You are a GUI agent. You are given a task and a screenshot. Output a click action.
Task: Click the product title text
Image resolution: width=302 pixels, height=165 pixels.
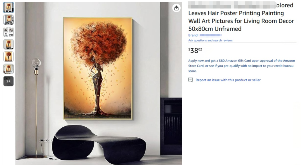tap(241, 17)
